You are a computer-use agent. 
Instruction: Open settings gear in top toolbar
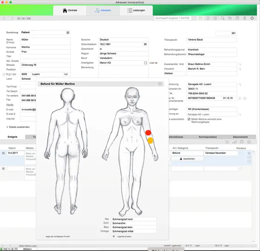(x=252, y=18)
